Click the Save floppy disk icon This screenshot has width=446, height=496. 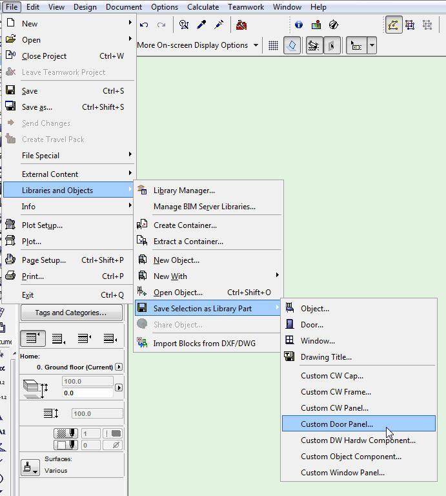(10, 90)
